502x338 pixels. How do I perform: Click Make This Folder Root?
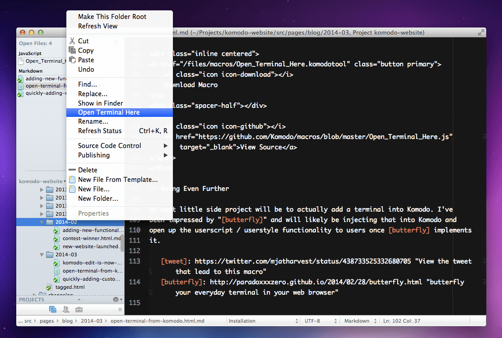click(120, 17)
